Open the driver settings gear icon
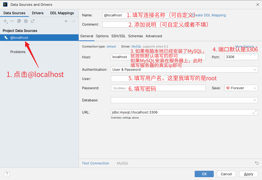 [x=26, y=21]
